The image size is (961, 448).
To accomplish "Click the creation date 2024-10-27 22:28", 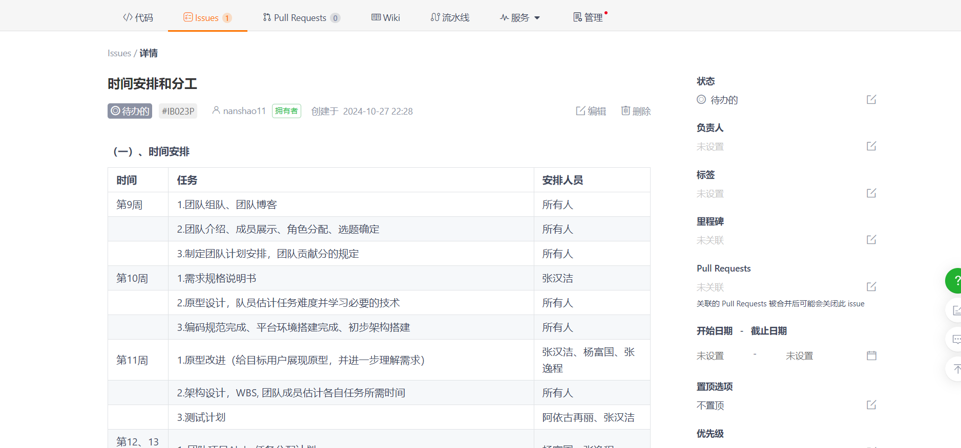I will coord(378,111).
